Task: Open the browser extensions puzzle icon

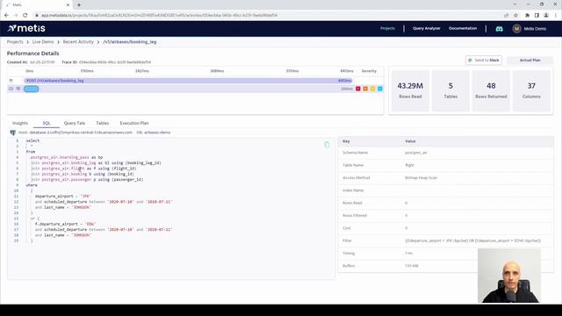Action: pos(527,16)
